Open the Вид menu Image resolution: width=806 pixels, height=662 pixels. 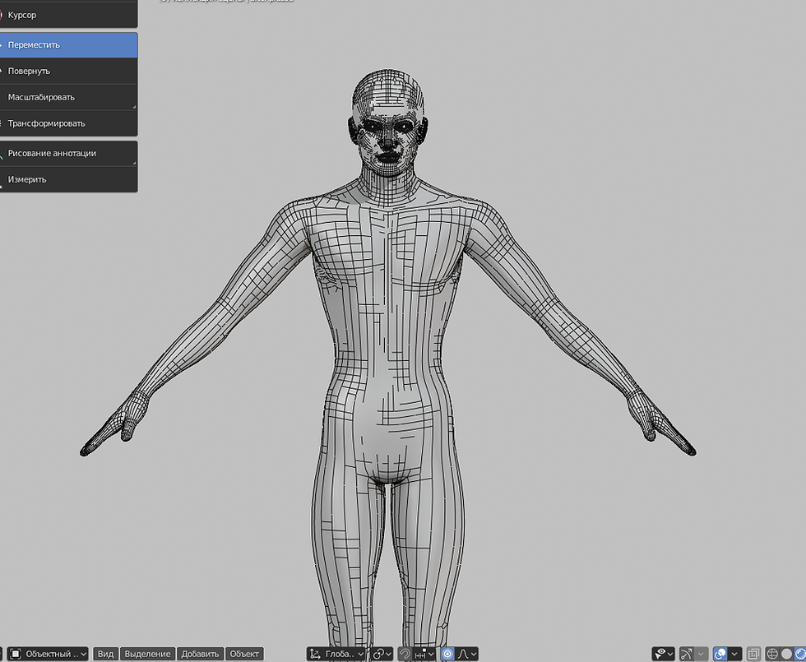coord(105,654)
